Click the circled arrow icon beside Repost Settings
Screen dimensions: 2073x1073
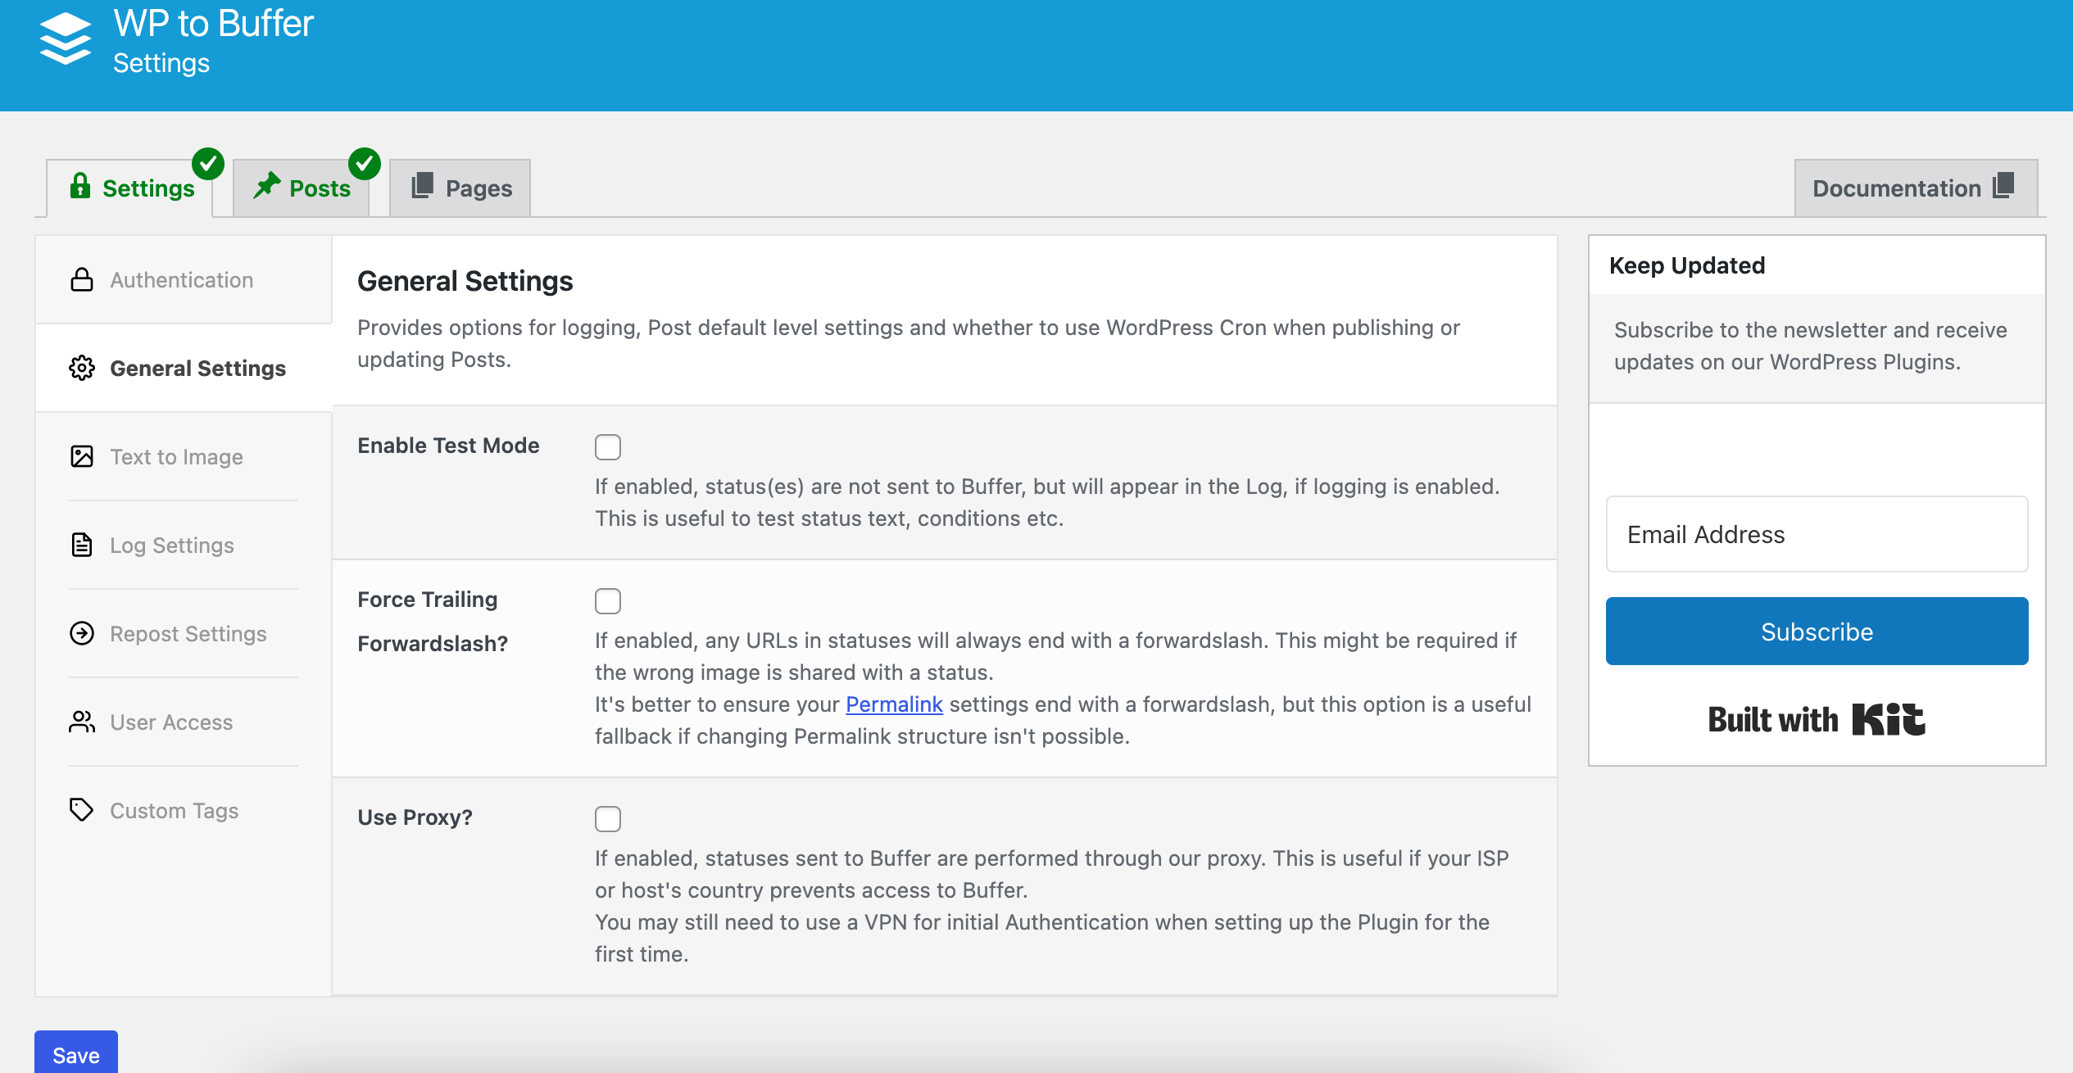tap(82, 633)
